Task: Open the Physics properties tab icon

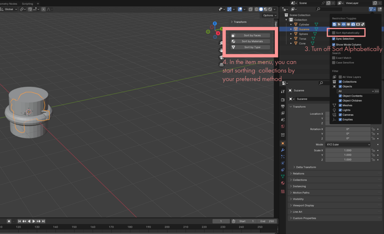Action: (x=283, y=163)
